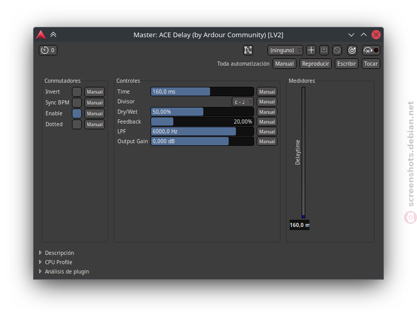The height and width of the screenshot is (319, 417).
Task: Open Manual automation menu for Invert
Action: coord(95,92)
